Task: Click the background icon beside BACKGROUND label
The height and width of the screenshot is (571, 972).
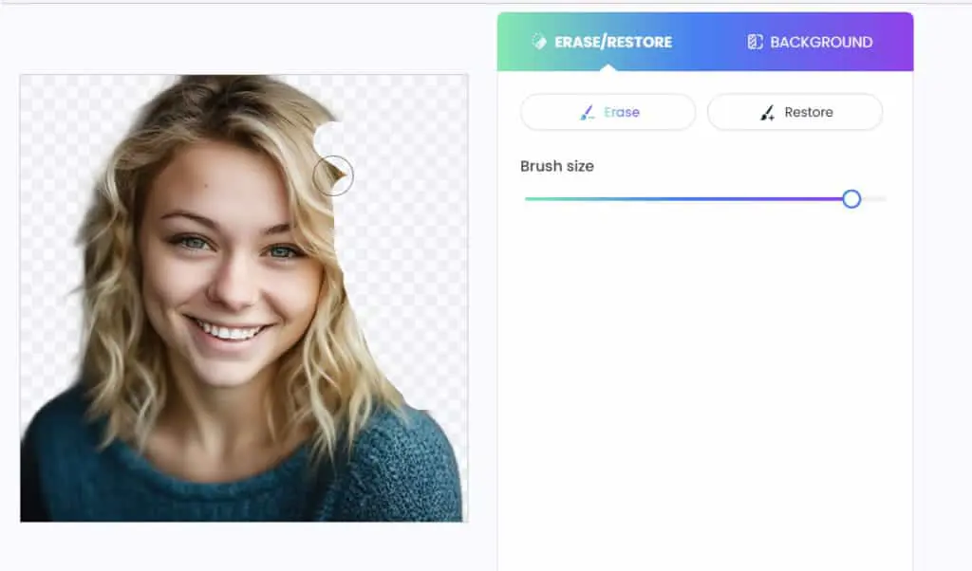Action: 755,42
